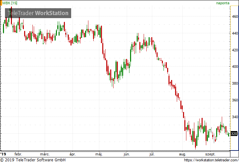Viewport: 239px width, 163px height.
Task: Click the 380 price axis label
Action: click(235, 83)
